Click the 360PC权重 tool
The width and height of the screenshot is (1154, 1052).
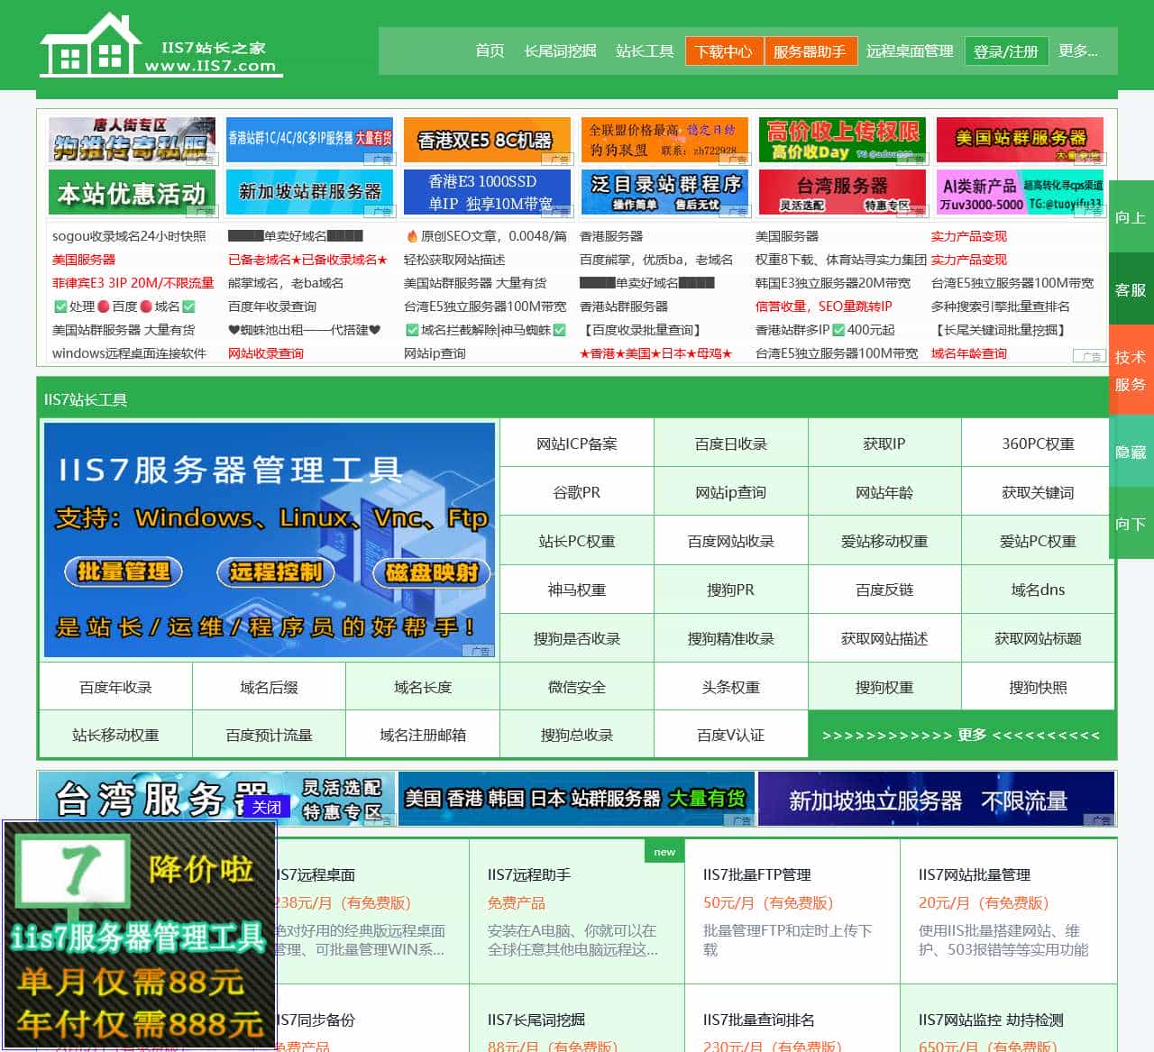click(x=1038, y=444)
